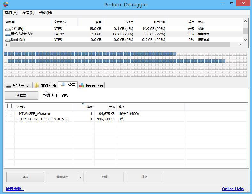
Task: Click the 文件系统 column header
Action: coord(65,22)
